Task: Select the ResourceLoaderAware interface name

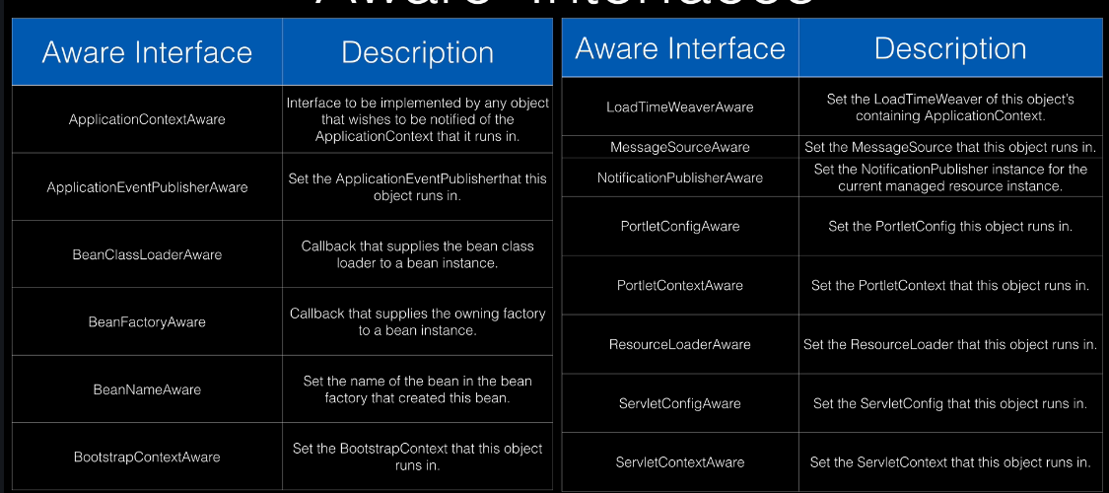Action: (680, 344)
